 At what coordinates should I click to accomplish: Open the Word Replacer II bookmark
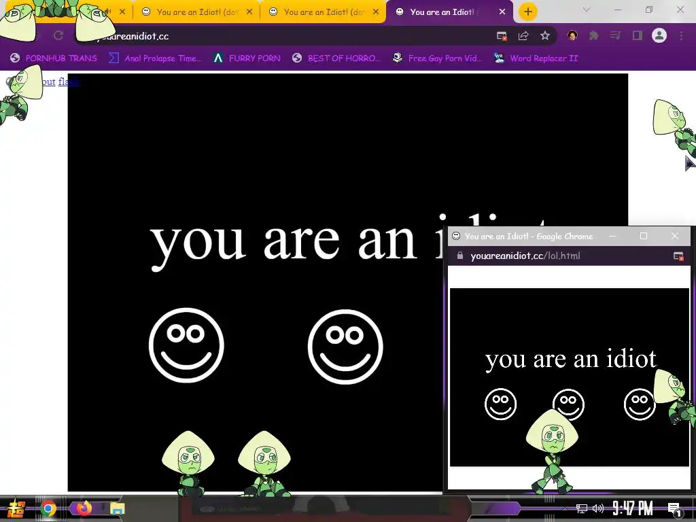[536, 58]
